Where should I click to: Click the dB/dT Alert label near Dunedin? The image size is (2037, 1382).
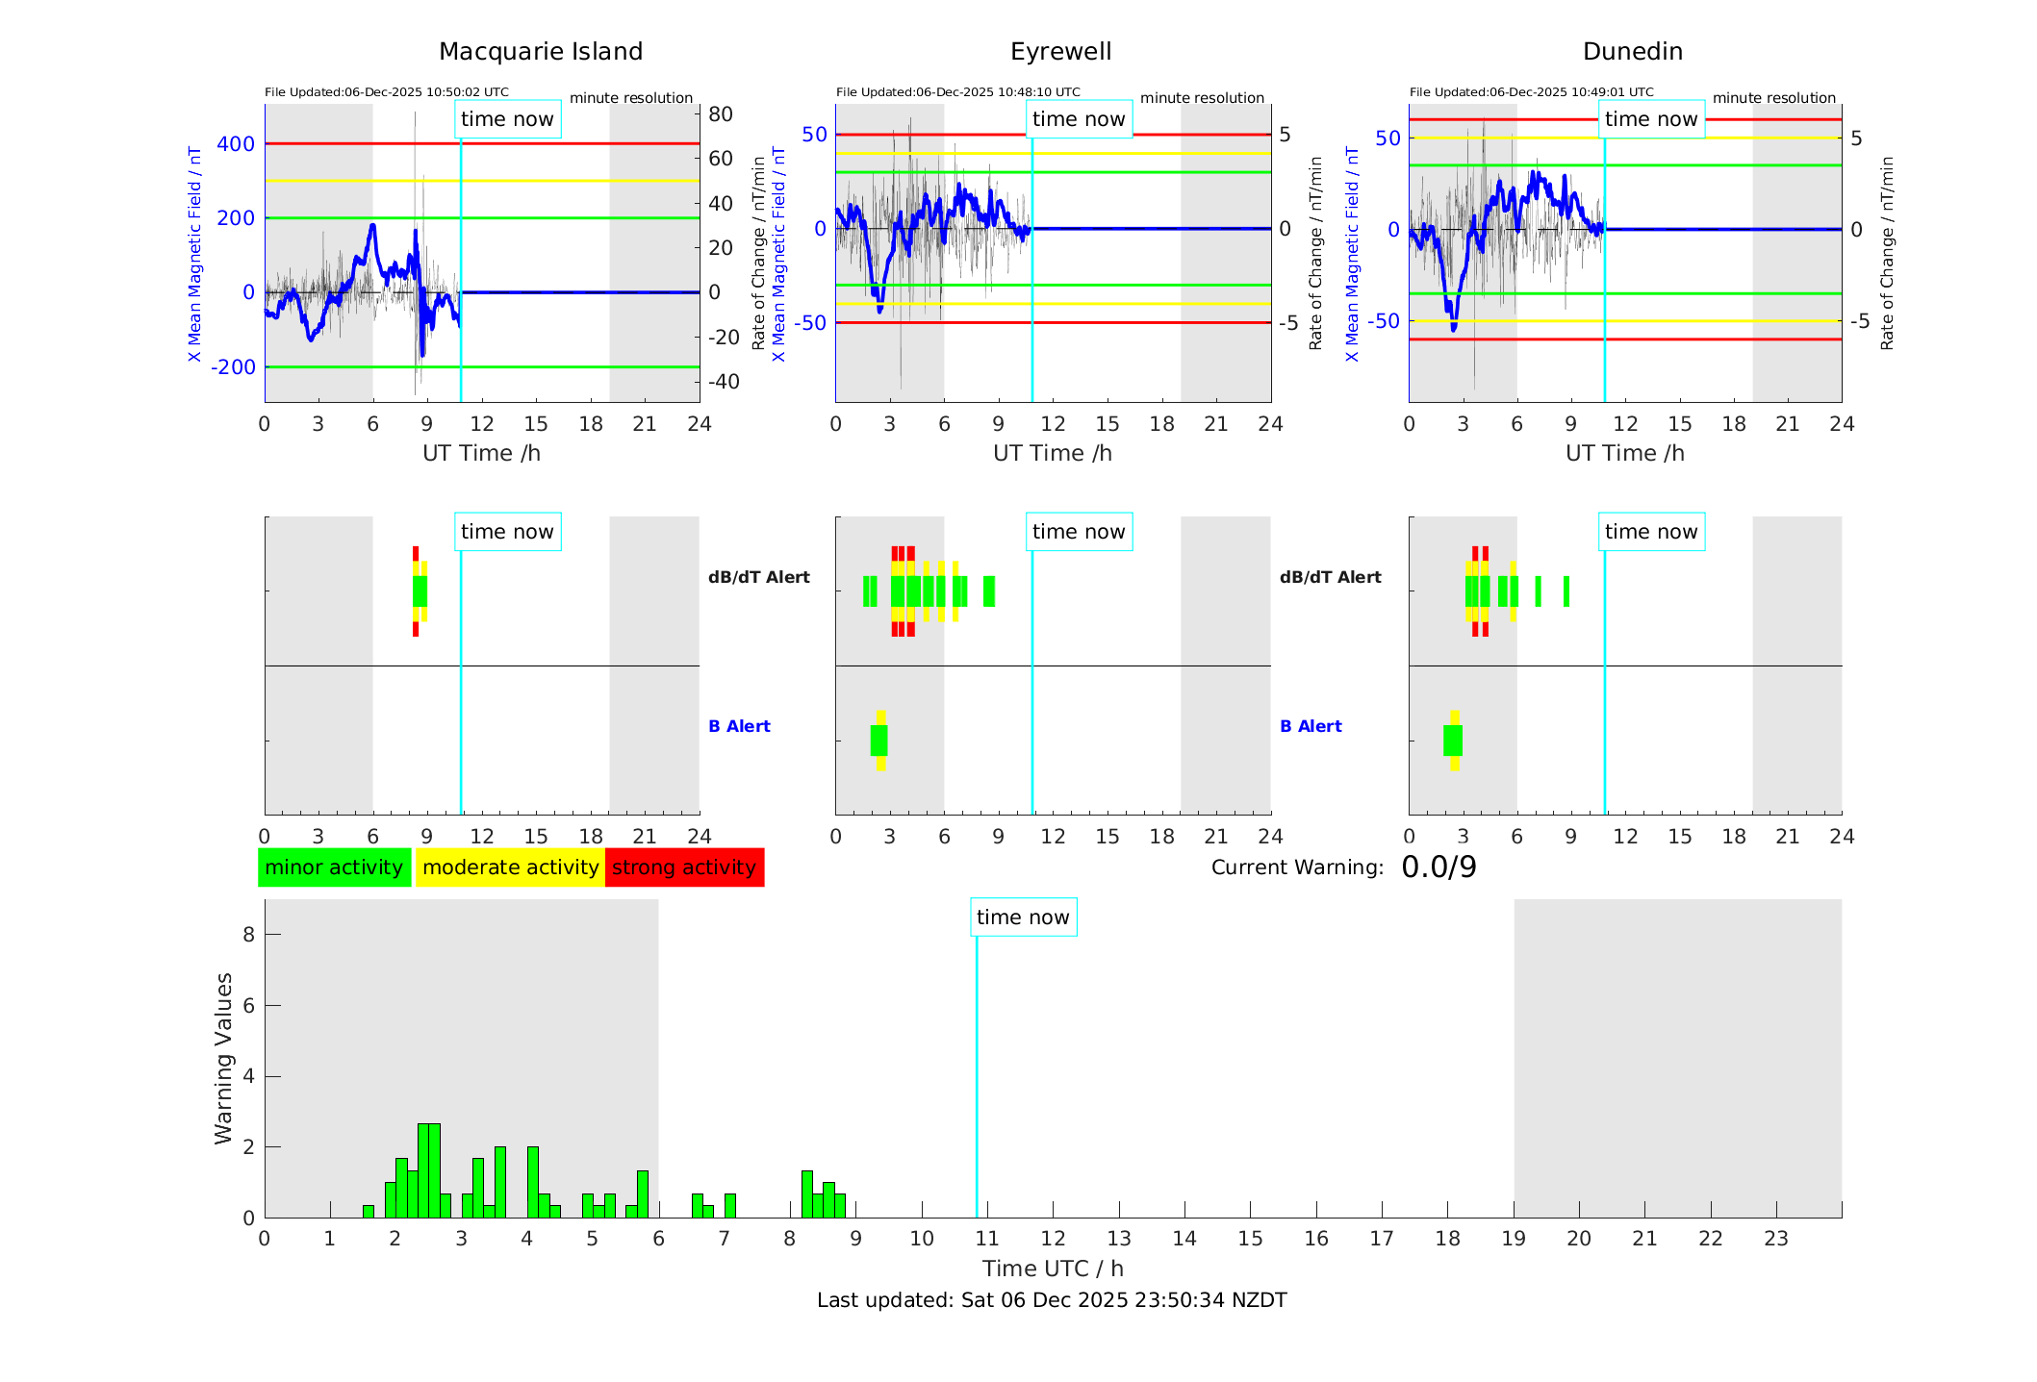[x=1330, y=577]
